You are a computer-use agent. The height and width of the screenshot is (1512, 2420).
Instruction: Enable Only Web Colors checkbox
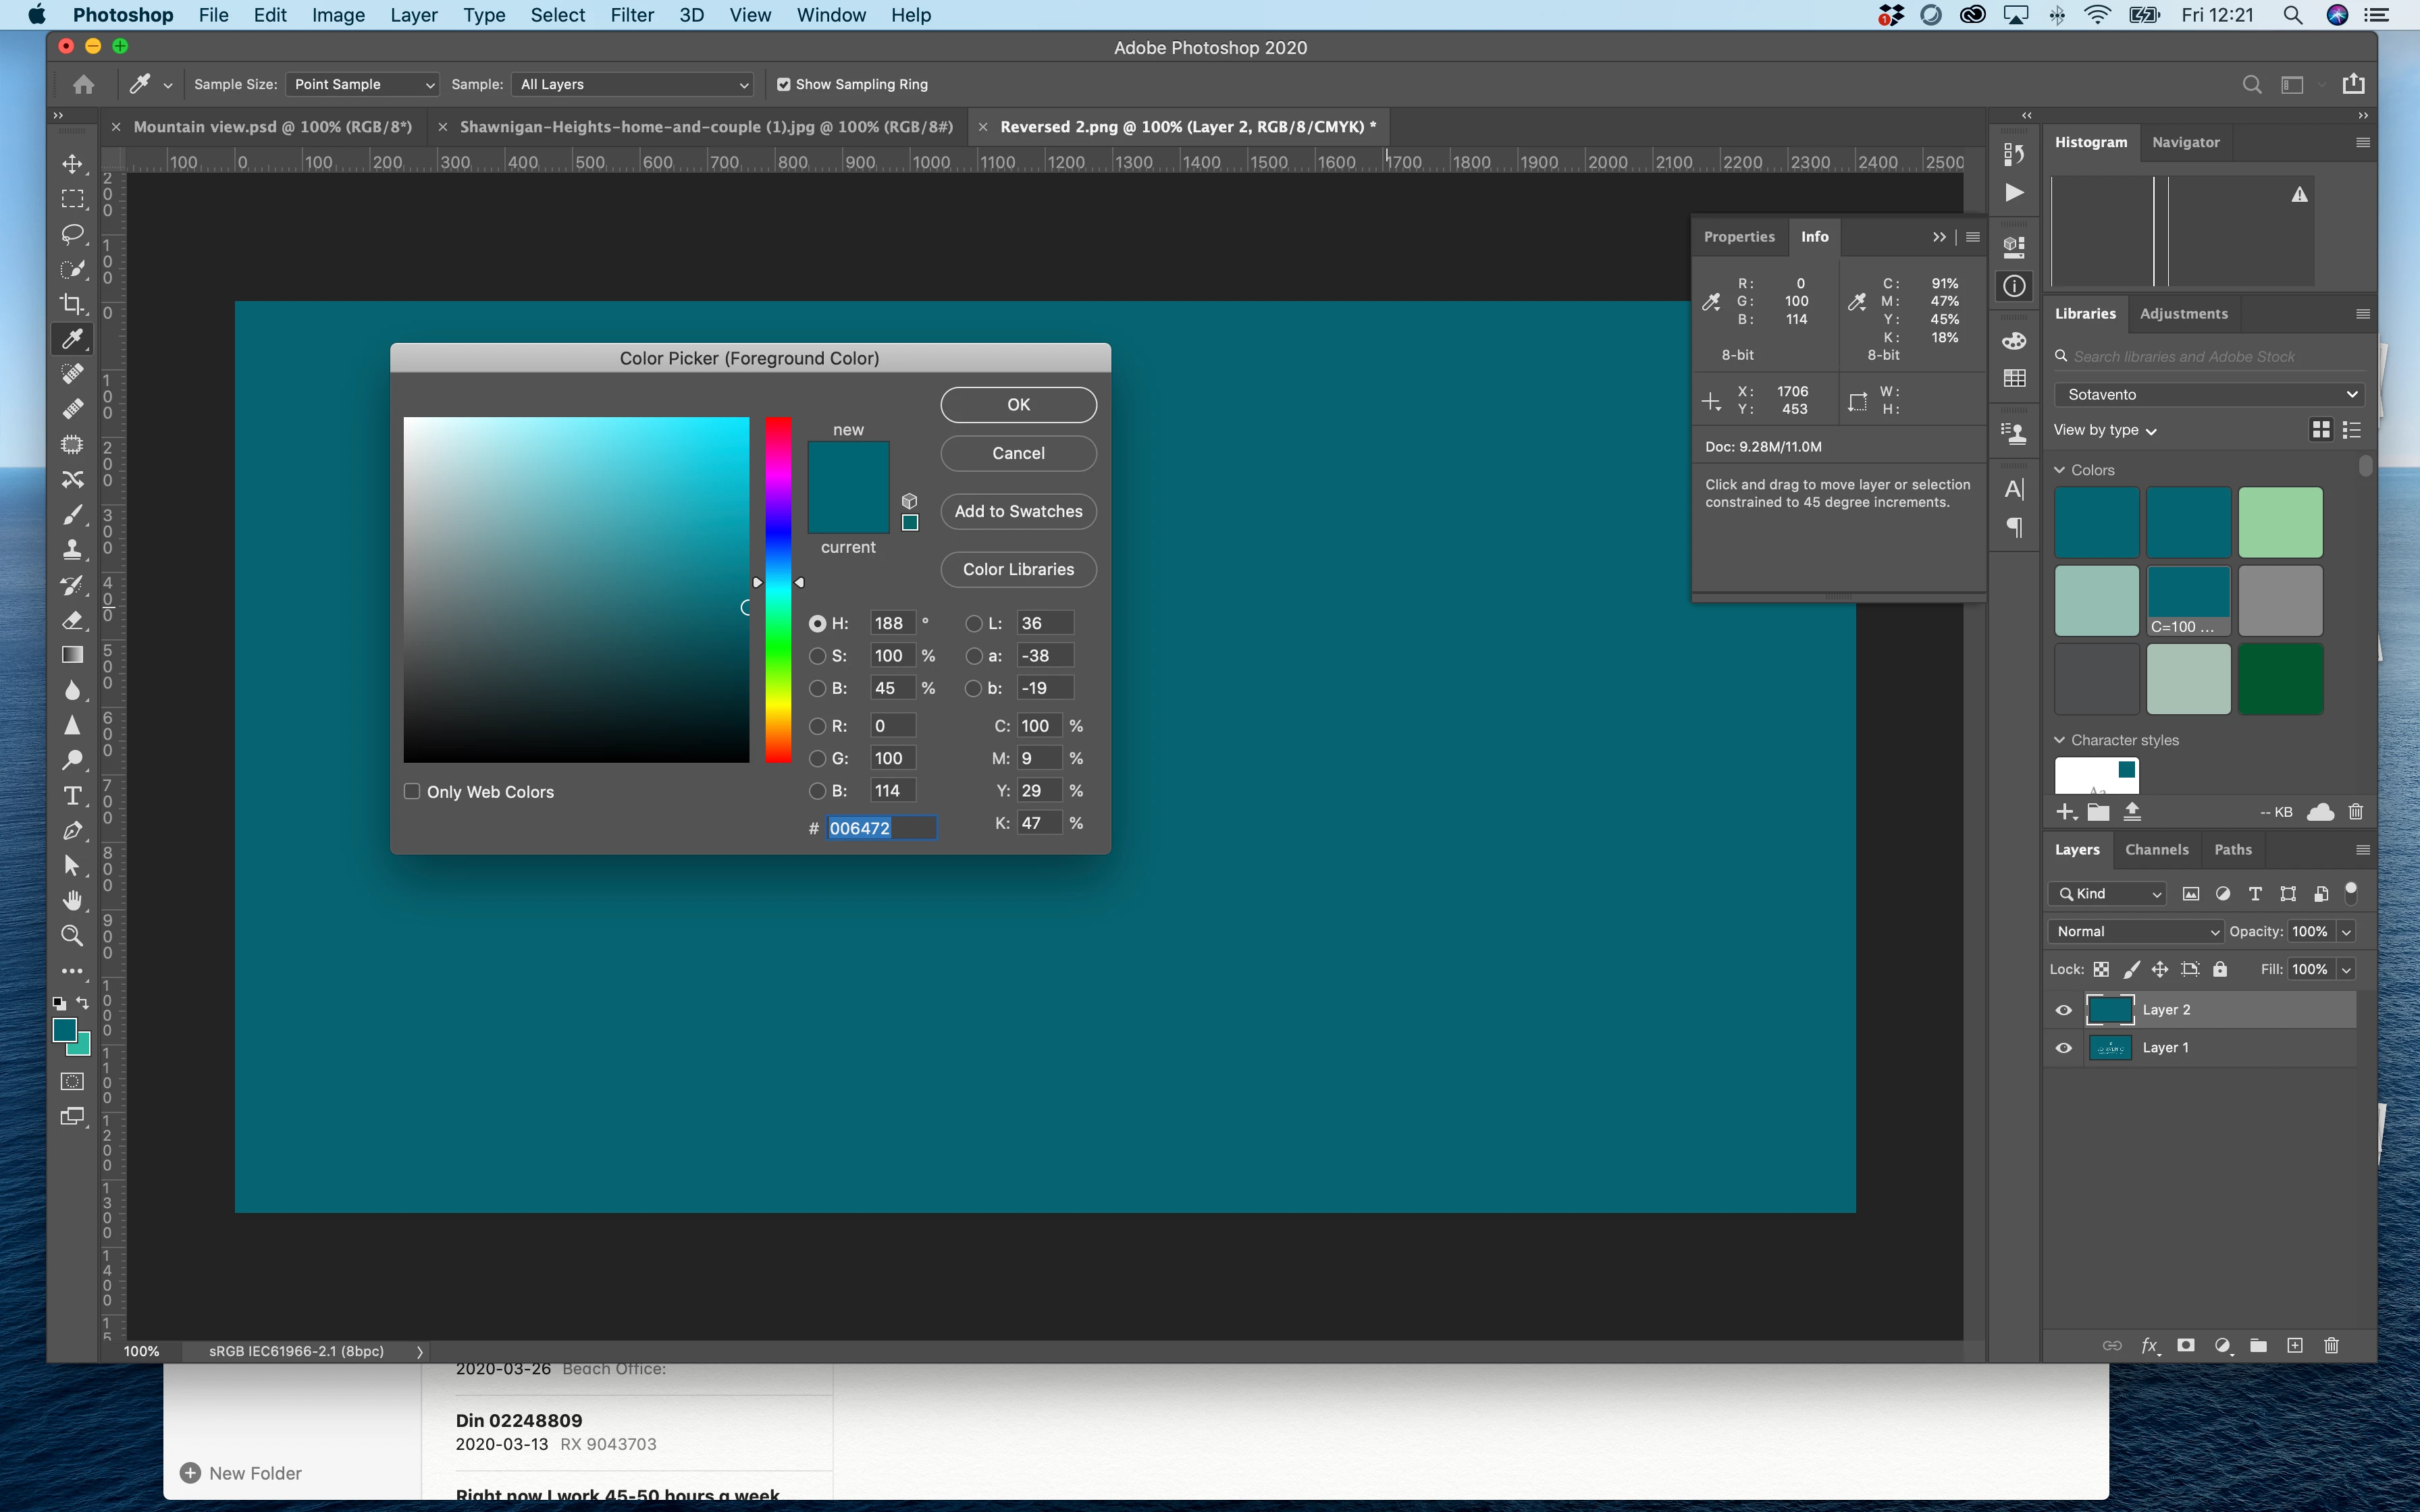coord(412,791)
